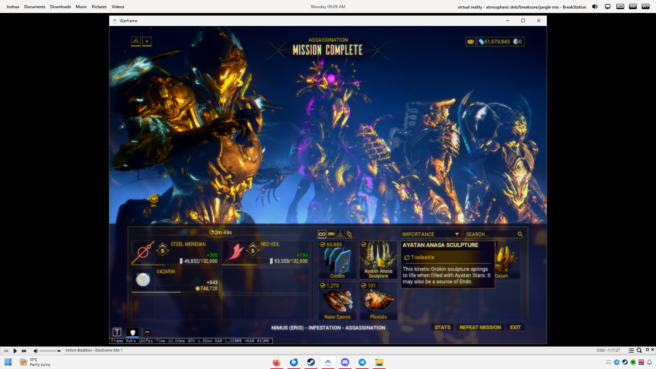This screenshot has width=656, height=369.
Task: Click the Monday 09:09 AM clock
Action: click(x=328, y=6)
